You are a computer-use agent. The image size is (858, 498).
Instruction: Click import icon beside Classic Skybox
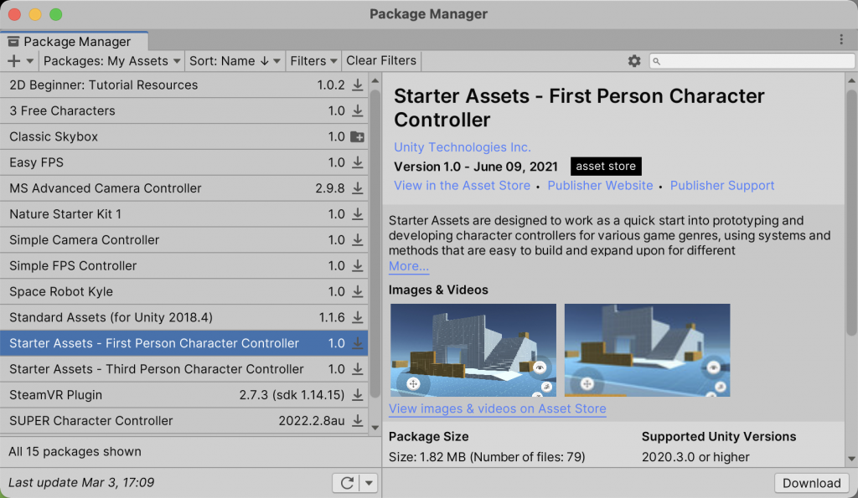358,136
